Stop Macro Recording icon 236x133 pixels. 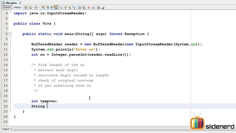(93, 7)
